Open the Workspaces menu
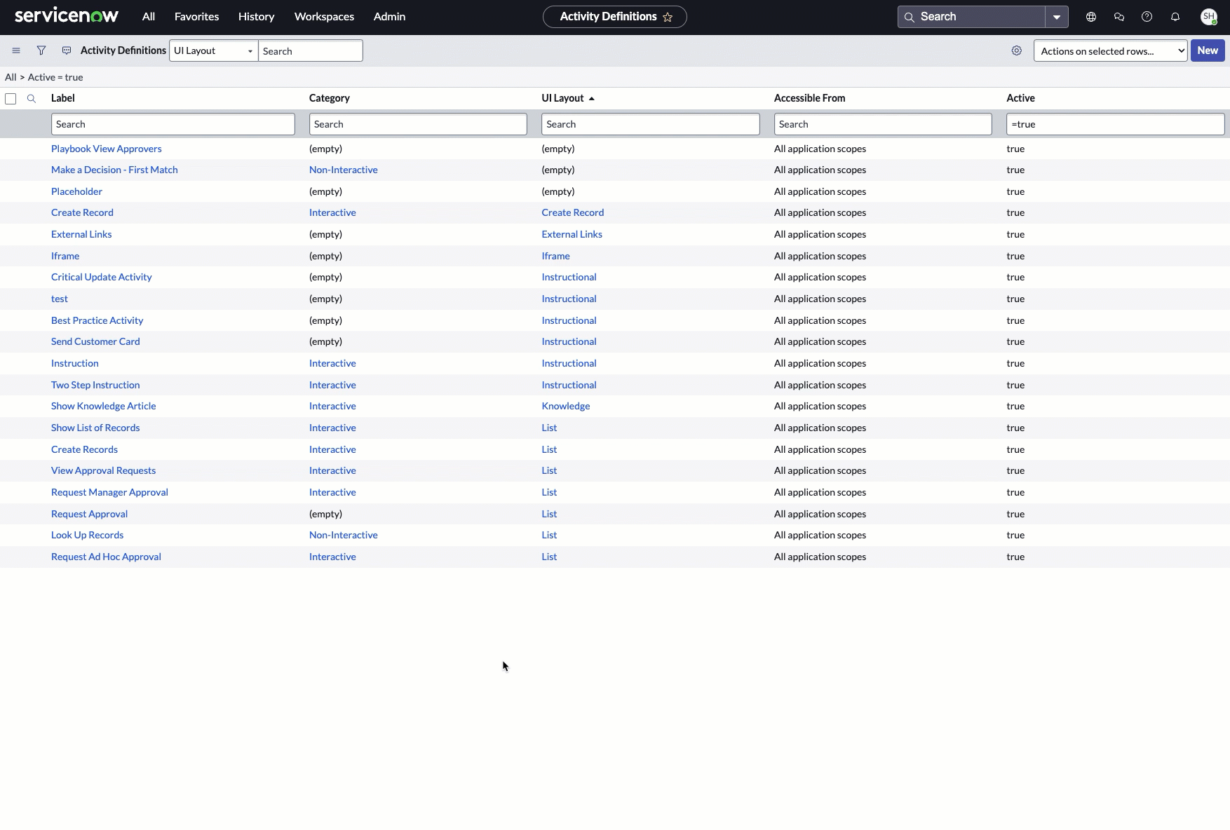 coord(324,17)
